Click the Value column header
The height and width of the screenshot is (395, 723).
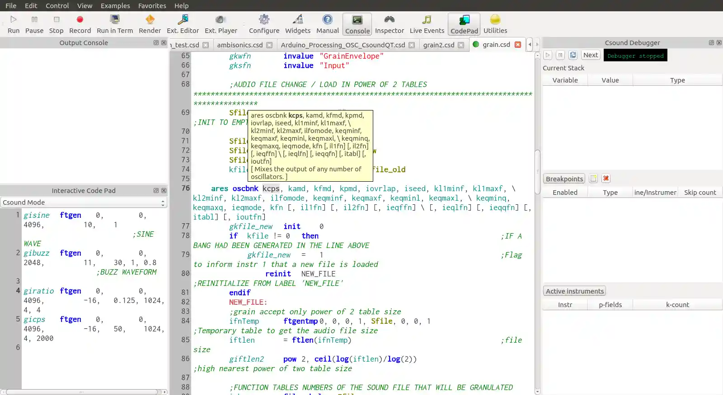(610, 80)
